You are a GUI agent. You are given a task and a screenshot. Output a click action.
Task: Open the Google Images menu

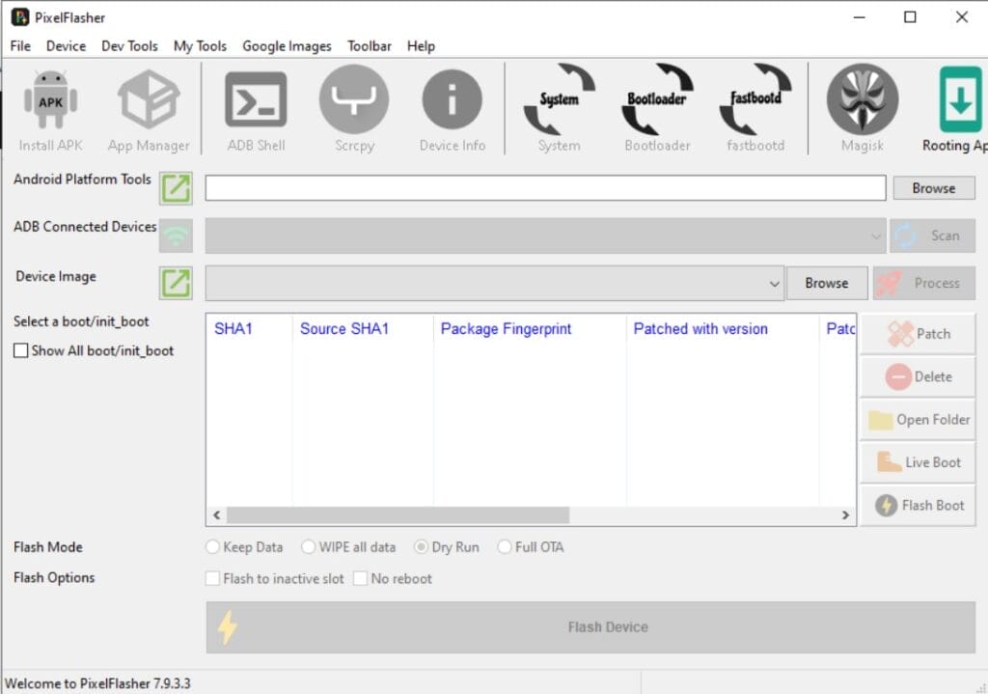coord(286,45)
